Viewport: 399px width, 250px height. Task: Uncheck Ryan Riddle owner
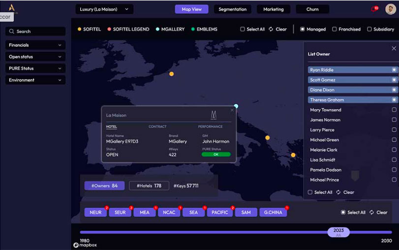(x=394, y=70)
